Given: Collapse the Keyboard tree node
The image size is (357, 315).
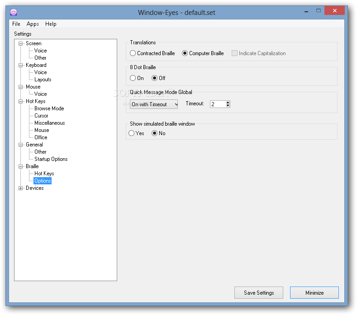Looking at the screenshot, I should pos(20,65).
